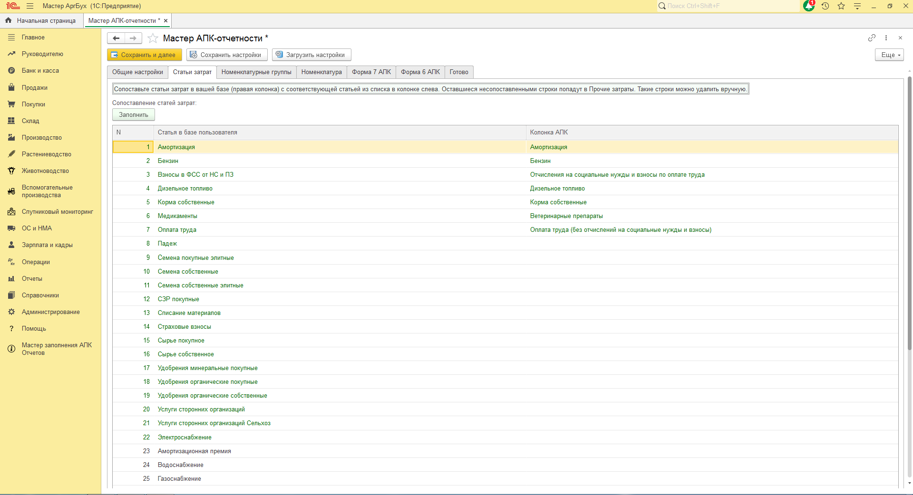
Task: Select the Оплата труда cell in user column
Action: (x=340, y=229)
